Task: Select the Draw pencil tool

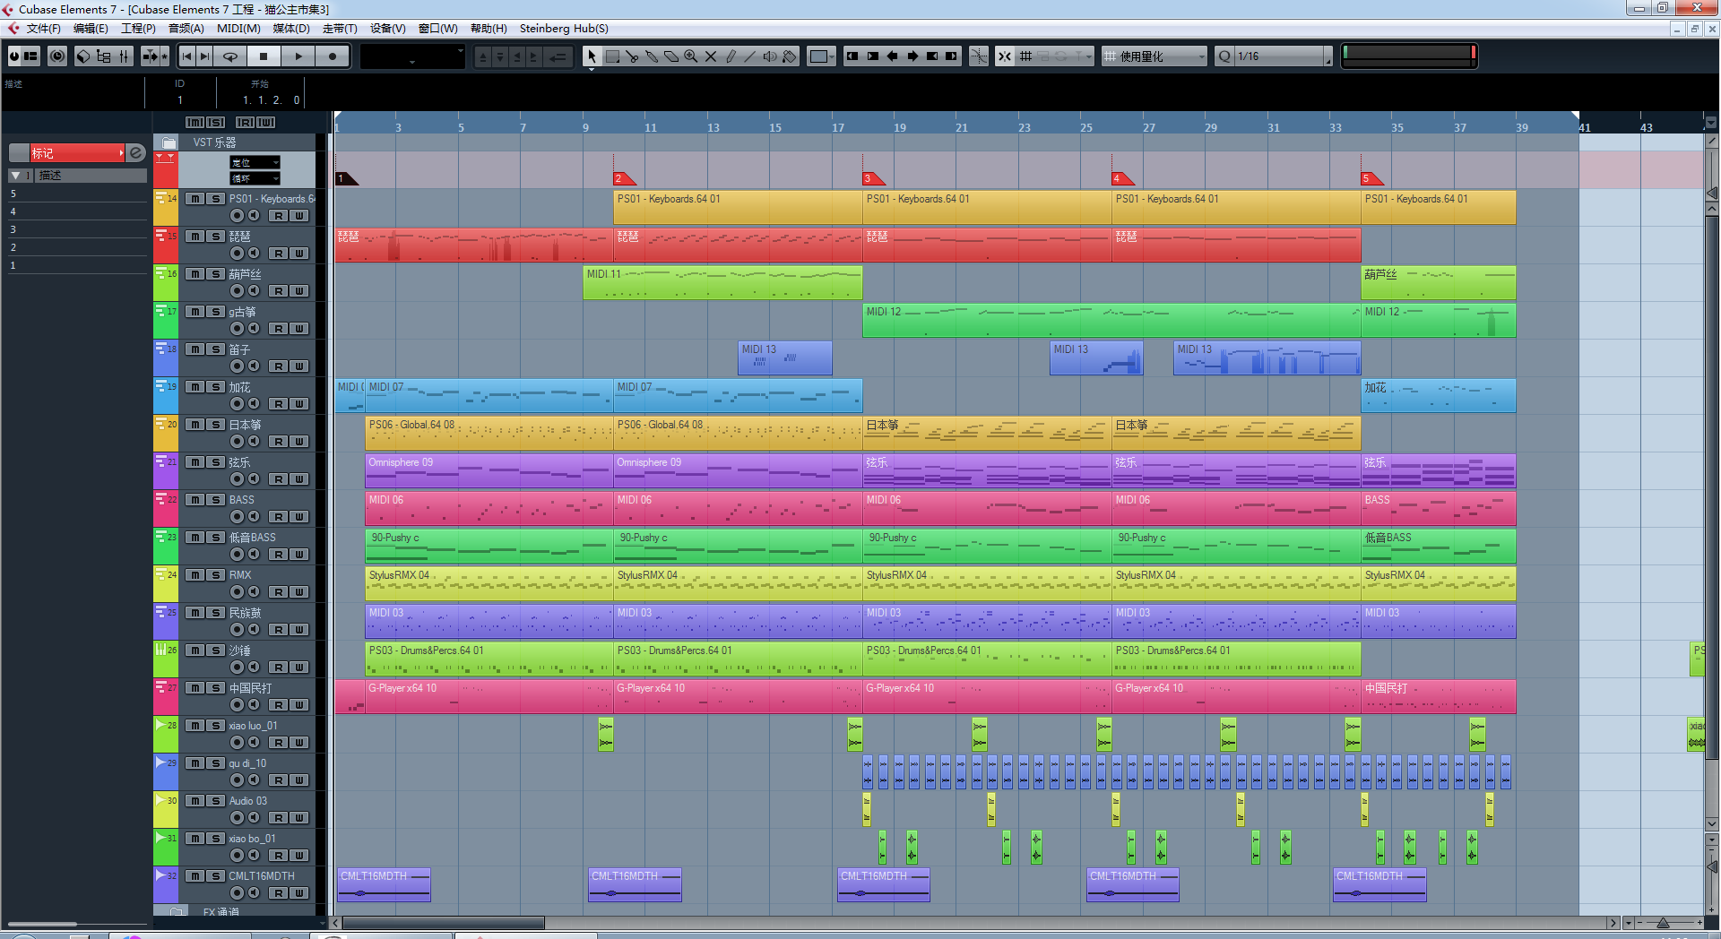Action: [x=731, y=56]
